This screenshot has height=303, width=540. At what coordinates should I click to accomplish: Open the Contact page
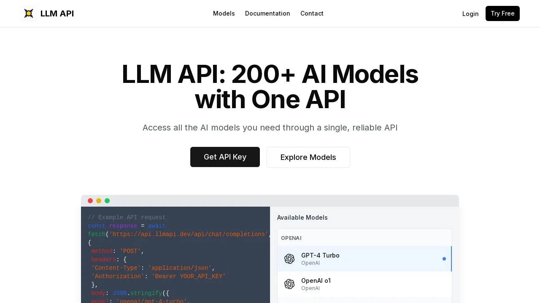point(312,13)
